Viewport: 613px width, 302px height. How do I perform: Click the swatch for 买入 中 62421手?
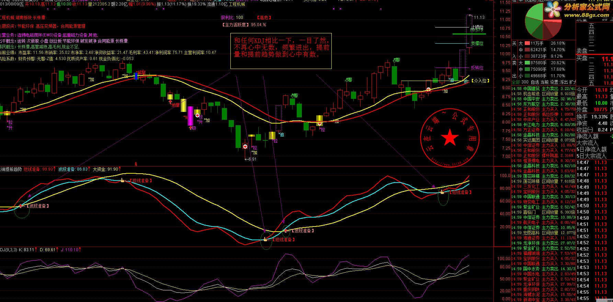click(527, 50)
